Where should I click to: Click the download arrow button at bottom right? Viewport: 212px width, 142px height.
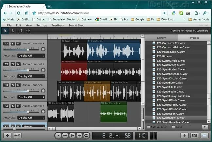tap(185, 135)
